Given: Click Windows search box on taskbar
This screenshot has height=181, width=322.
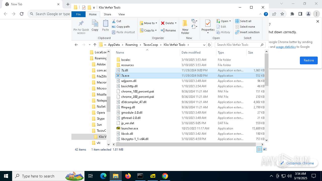Looking at the screenshot, I should pyautogui.click(x=48, y=176).
